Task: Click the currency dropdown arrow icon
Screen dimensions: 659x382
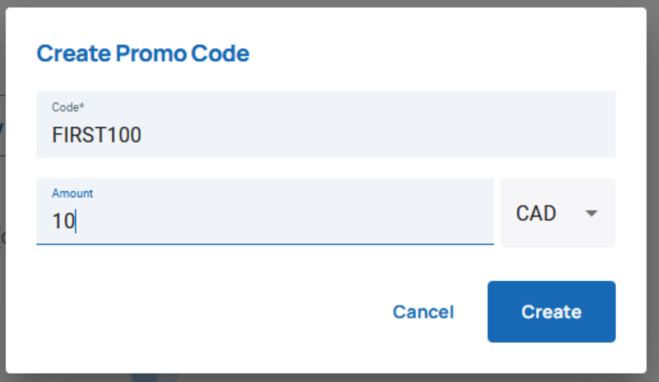Action: pos(591,213)
